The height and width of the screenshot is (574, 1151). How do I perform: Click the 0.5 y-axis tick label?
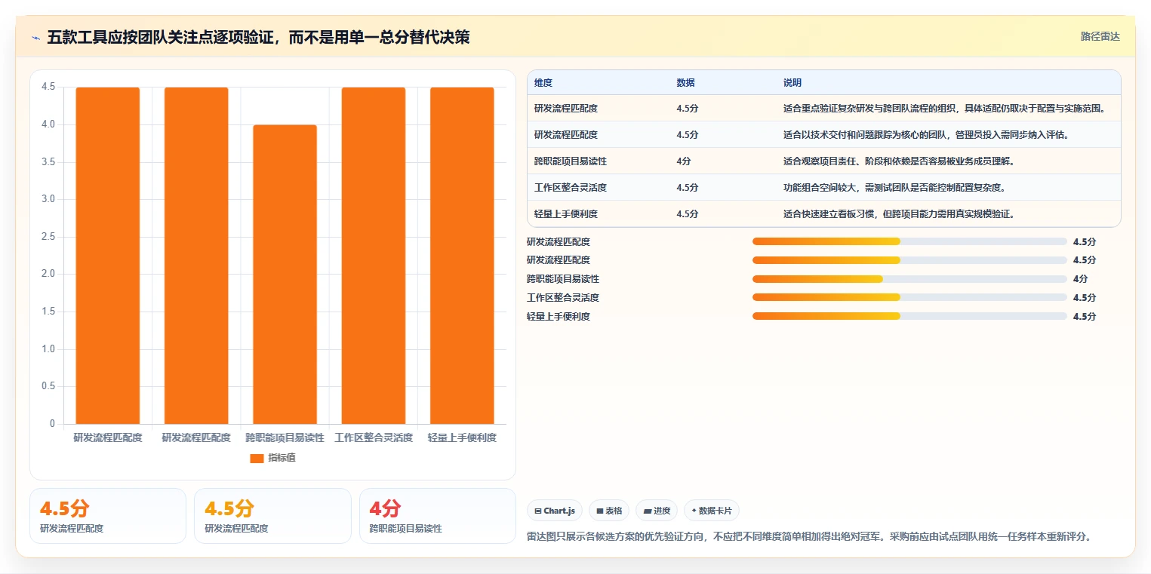[x=48, y=386]
